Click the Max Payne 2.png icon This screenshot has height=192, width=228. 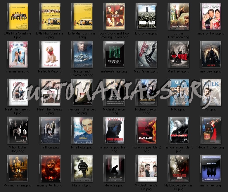(146, 54)
